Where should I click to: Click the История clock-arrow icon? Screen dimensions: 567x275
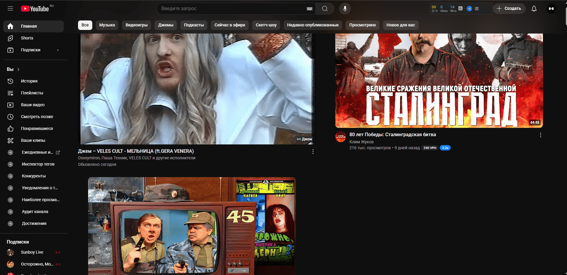pos(10,81)
